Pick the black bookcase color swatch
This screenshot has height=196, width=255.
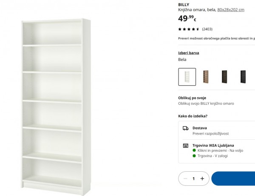pyautogui.click(x=243, y=77)
